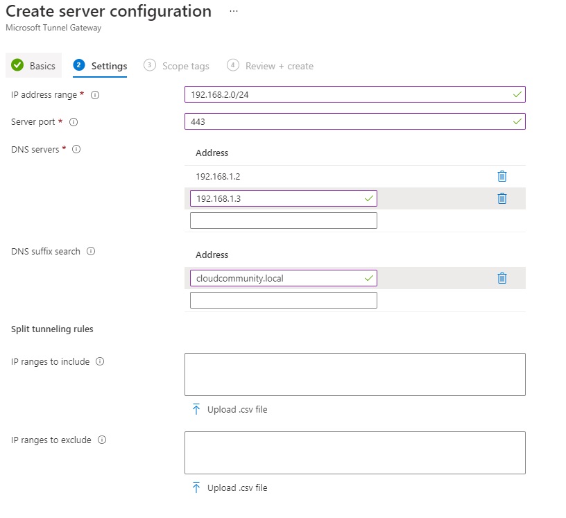Click info icon for IP ranges to include
The image size is (566, 518).
tap(101, 361)
